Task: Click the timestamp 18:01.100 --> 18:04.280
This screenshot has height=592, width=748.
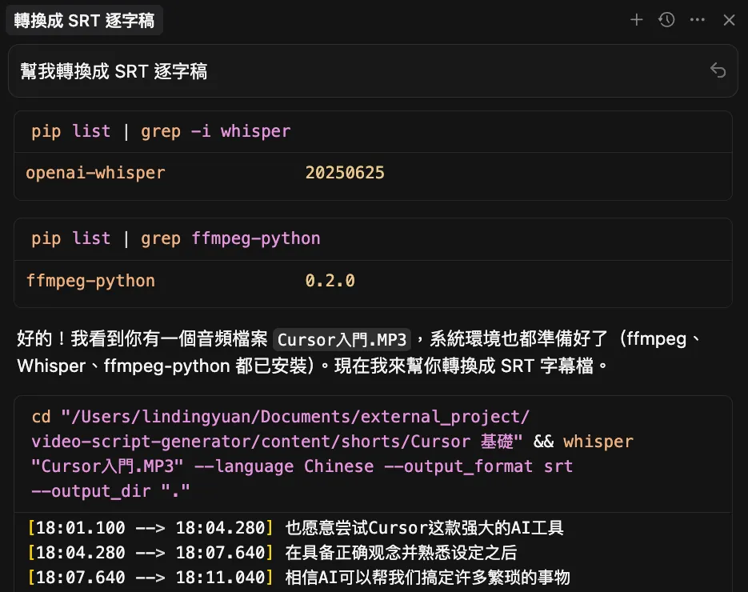Action: (150, 528)
